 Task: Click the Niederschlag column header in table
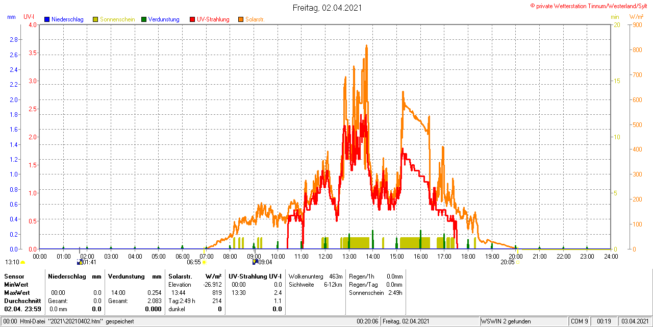(67, 276)
